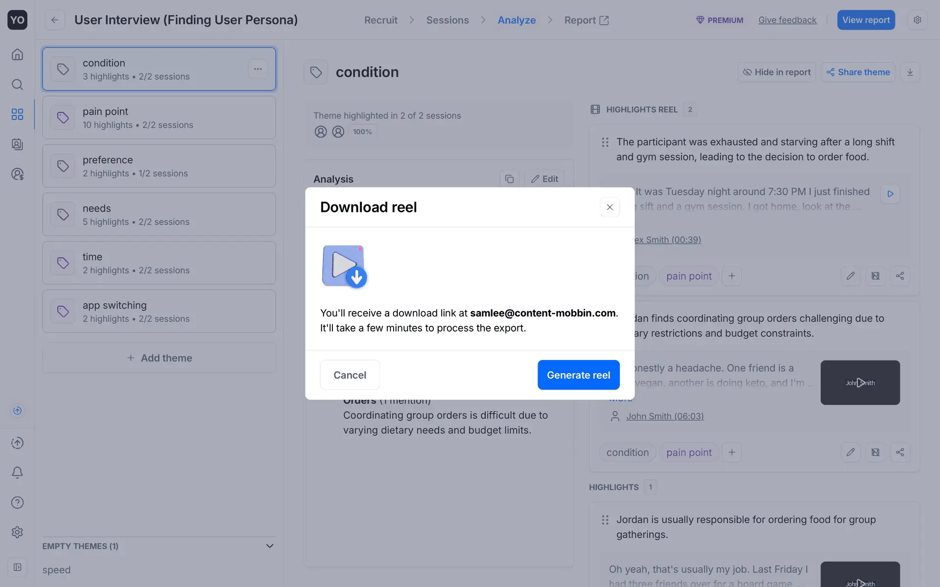Open the home icon in sidebar
The image size is (940, 587).
tap(17, 54)
